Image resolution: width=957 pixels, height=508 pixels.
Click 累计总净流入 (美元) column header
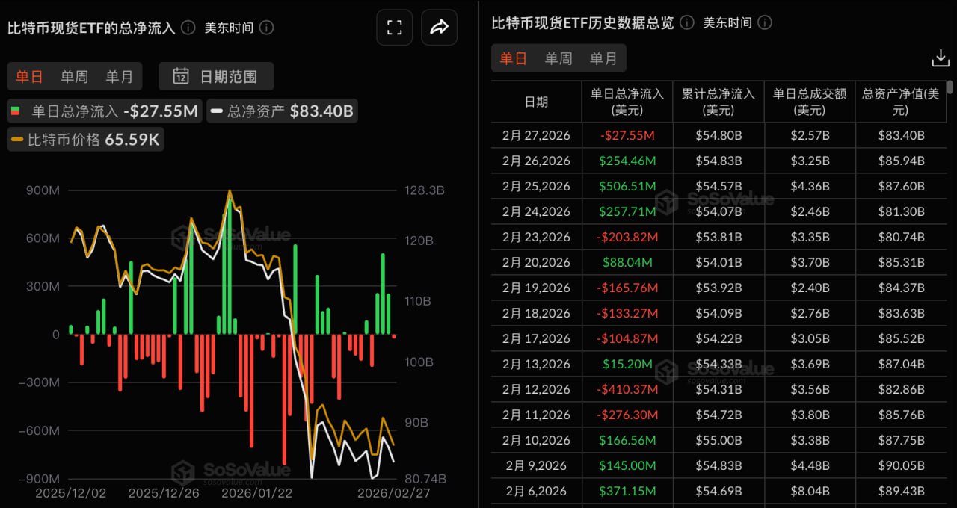[x=718, y=102]
